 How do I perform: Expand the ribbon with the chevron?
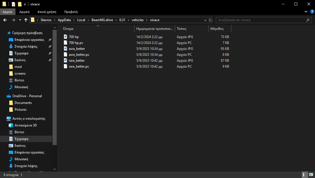[306, 12]
